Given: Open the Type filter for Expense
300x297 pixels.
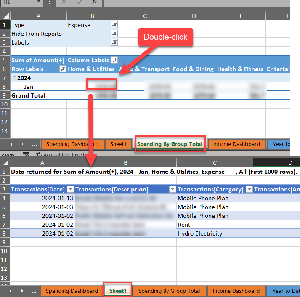Looking at the screenshot, I should tap(114, 25).
